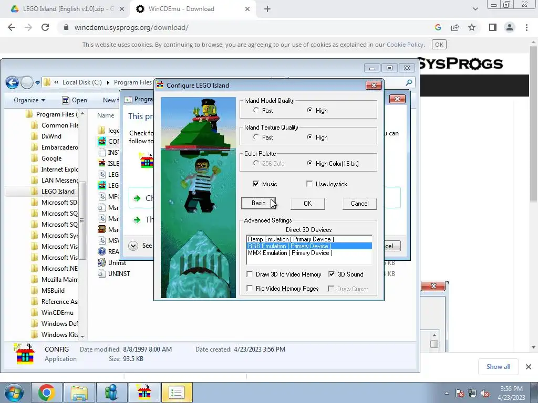Image resolution: width=538 pixels, height=403 pixels.
Task: Show hidden system tray icons
Action: click(447, 393)
